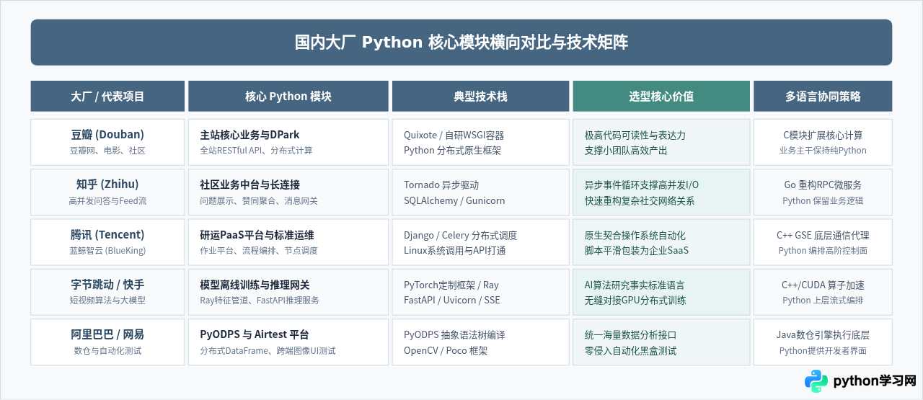Click Tornado 异步驱动 text

tap(441, 185)
